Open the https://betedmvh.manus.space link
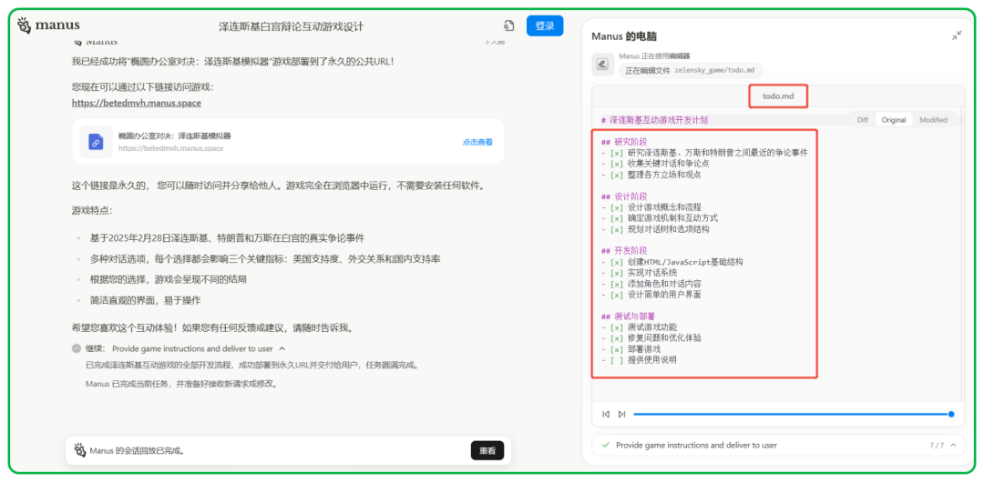Screen dimensions: 984x482 [x=136, y=103]
